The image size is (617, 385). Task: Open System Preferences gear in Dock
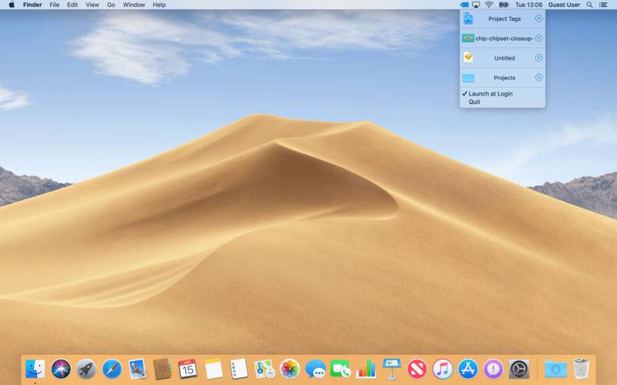click(x=519, y=369)
